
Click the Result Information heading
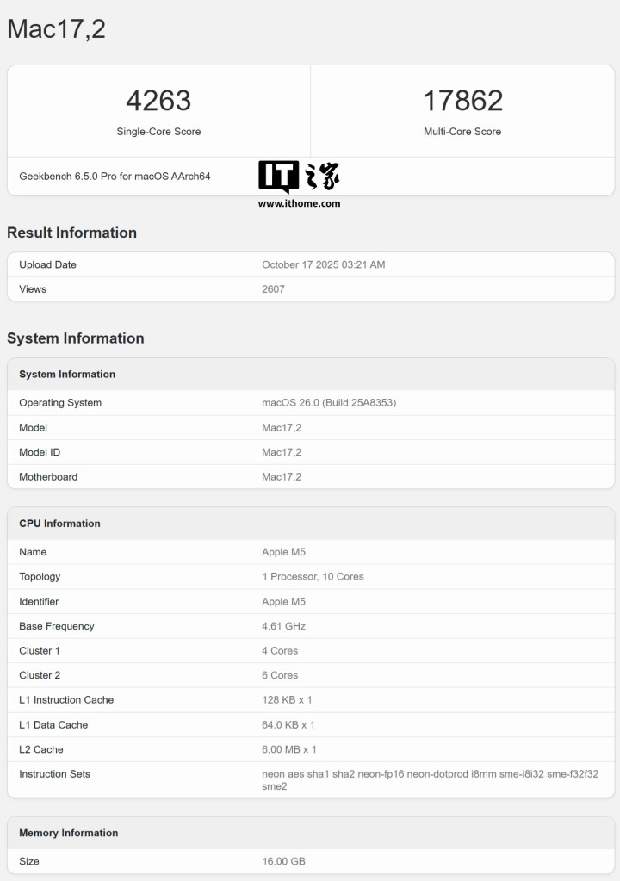[71, 233]
